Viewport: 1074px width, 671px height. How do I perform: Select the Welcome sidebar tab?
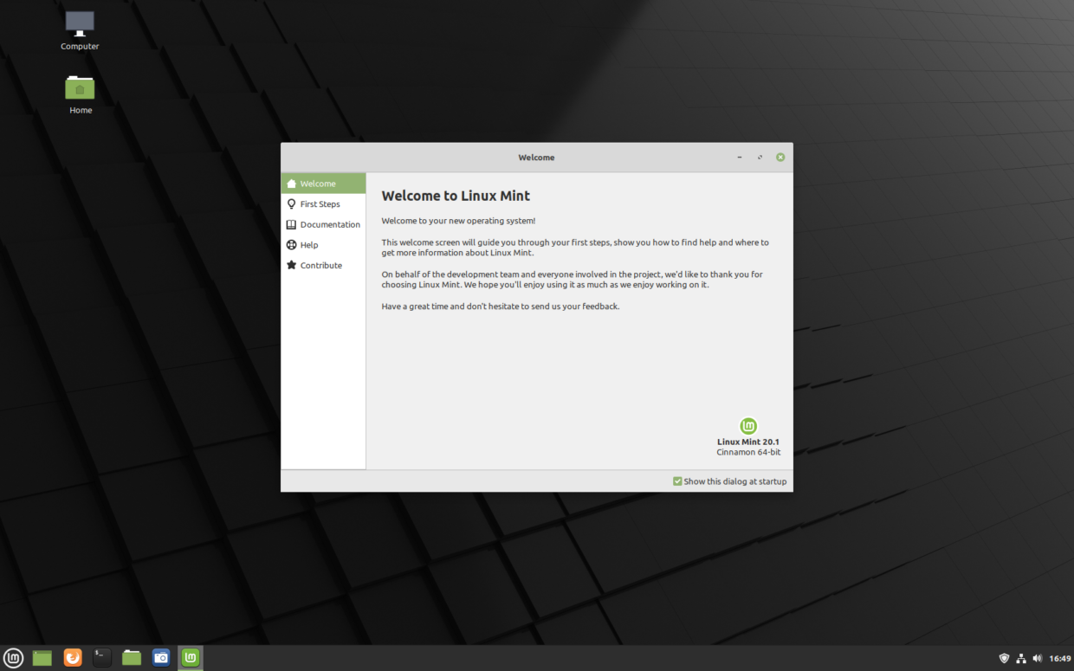click(x=323, y=184)
